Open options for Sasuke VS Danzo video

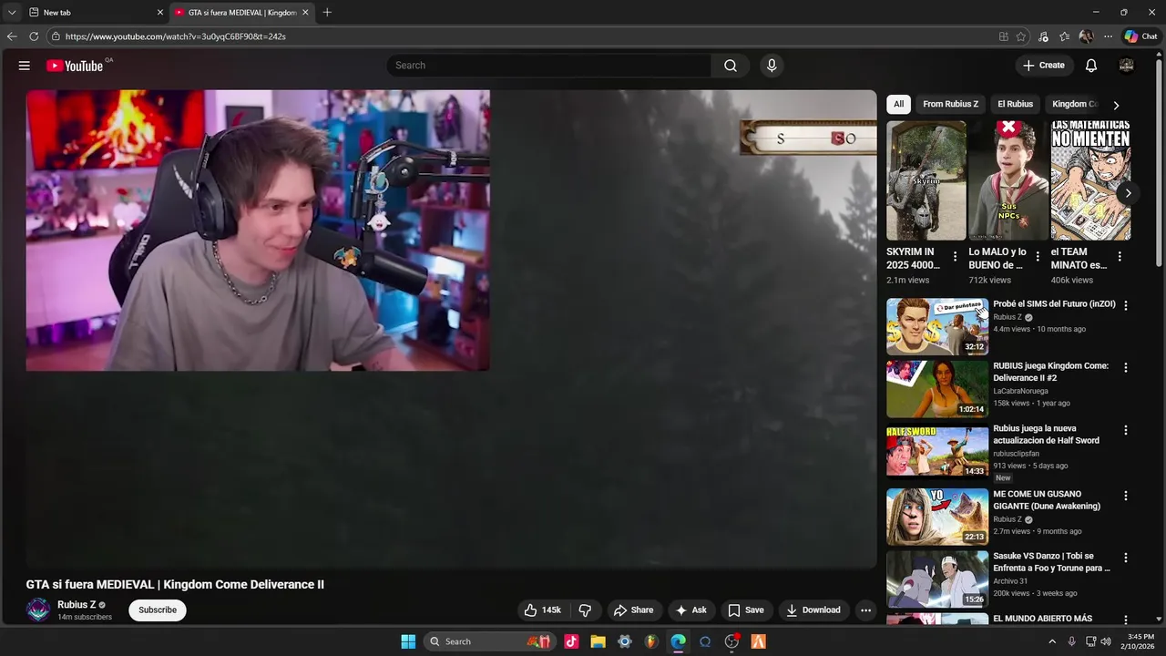[1126, 558]
